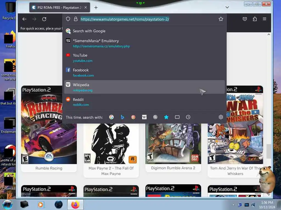This screenshot has height=210, width=281.
Task: Open tracking protection shield icon
Action: click(x=68, y=19)
